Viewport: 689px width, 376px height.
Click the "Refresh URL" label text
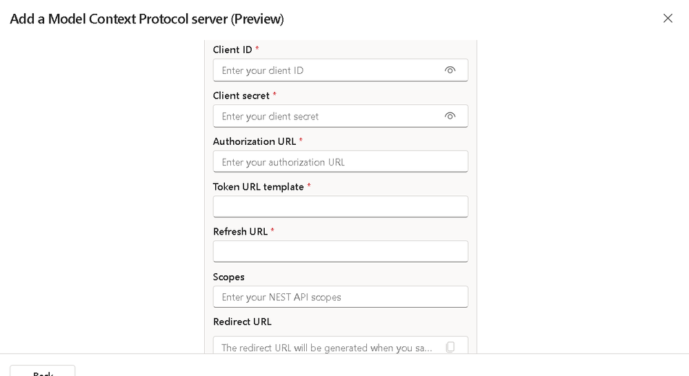click(240, 232)
